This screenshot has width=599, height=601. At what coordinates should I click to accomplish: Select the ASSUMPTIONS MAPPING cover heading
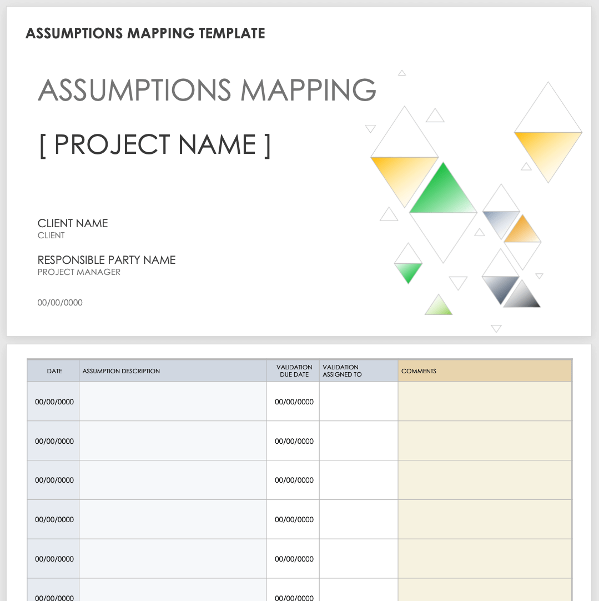coord(207,90)
